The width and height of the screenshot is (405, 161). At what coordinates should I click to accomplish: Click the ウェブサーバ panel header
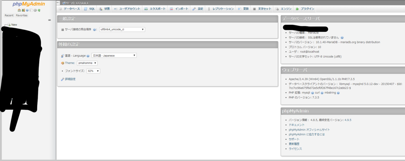pyautogui.click(x=343, y=70)
